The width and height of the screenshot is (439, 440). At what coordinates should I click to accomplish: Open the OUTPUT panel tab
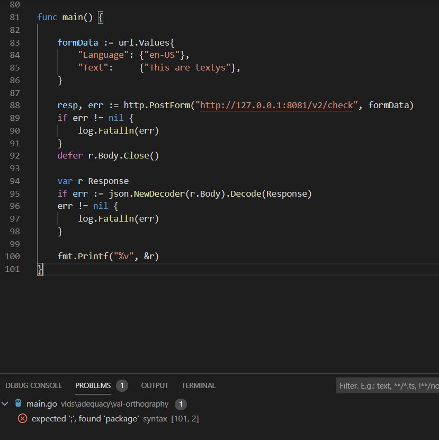(x=155, y=385)
